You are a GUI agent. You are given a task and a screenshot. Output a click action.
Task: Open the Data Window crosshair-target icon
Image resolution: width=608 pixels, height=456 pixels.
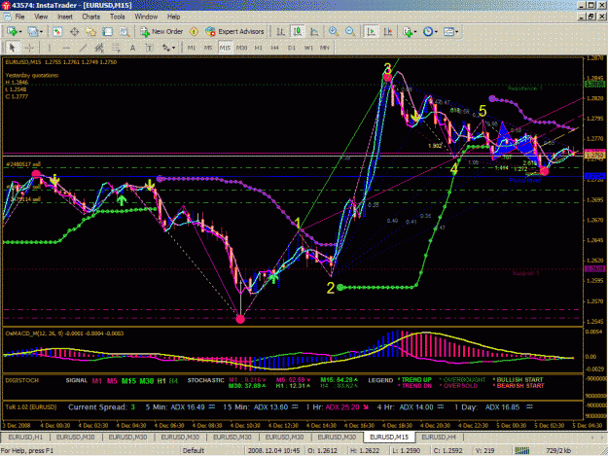point(75,32)
